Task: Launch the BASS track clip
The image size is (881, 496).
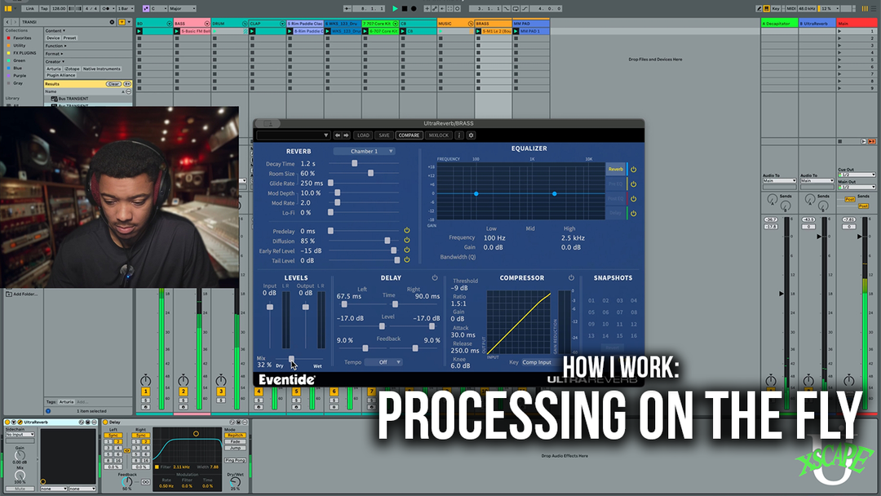Action: pos(177,31)
